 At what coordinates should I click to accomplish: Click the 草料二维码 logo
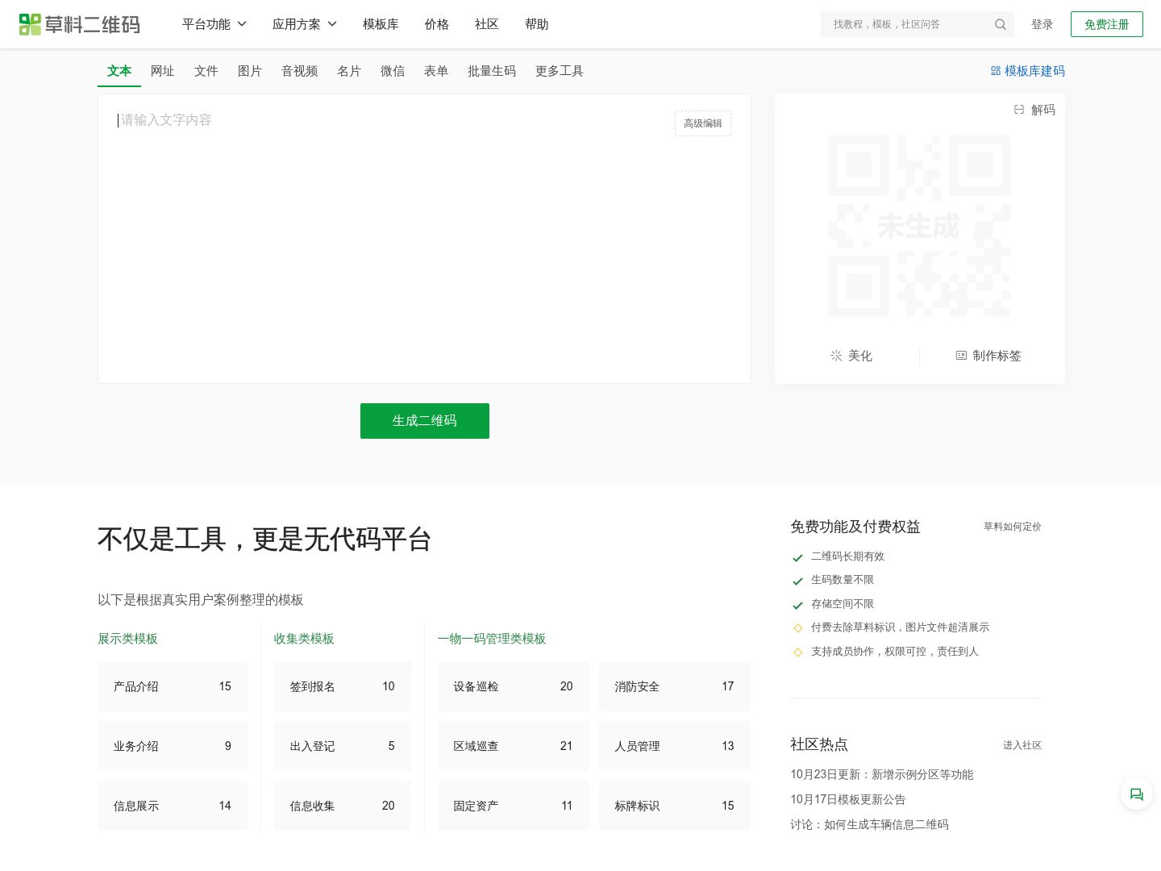point(80,24)
